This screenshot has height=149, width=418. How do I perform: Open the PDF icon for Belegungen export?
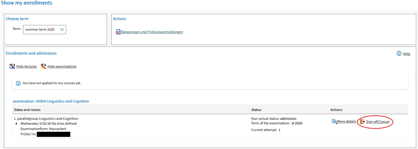point(118,32)
